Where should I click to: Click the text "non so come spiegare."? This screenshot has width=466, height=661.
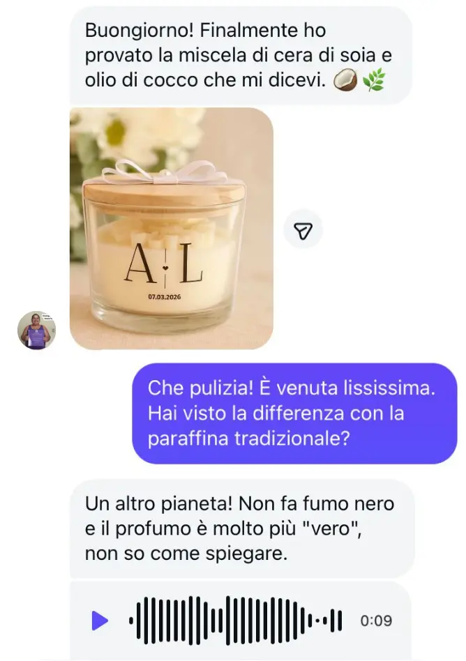(186, 553)
